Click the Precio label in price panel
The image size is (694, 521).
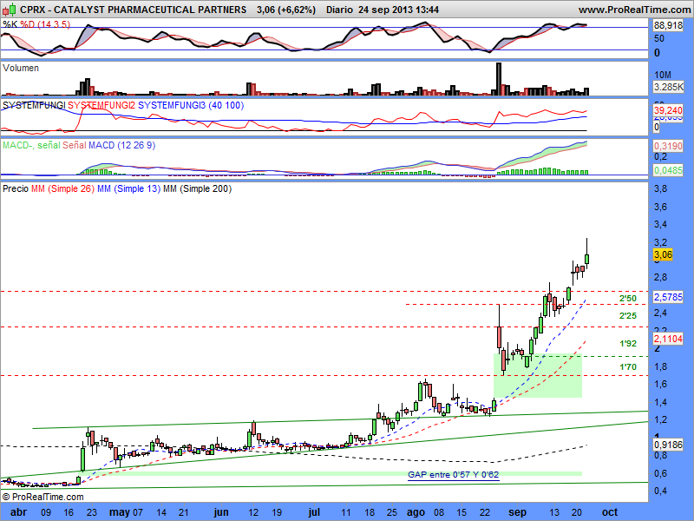tap(15, 188)
